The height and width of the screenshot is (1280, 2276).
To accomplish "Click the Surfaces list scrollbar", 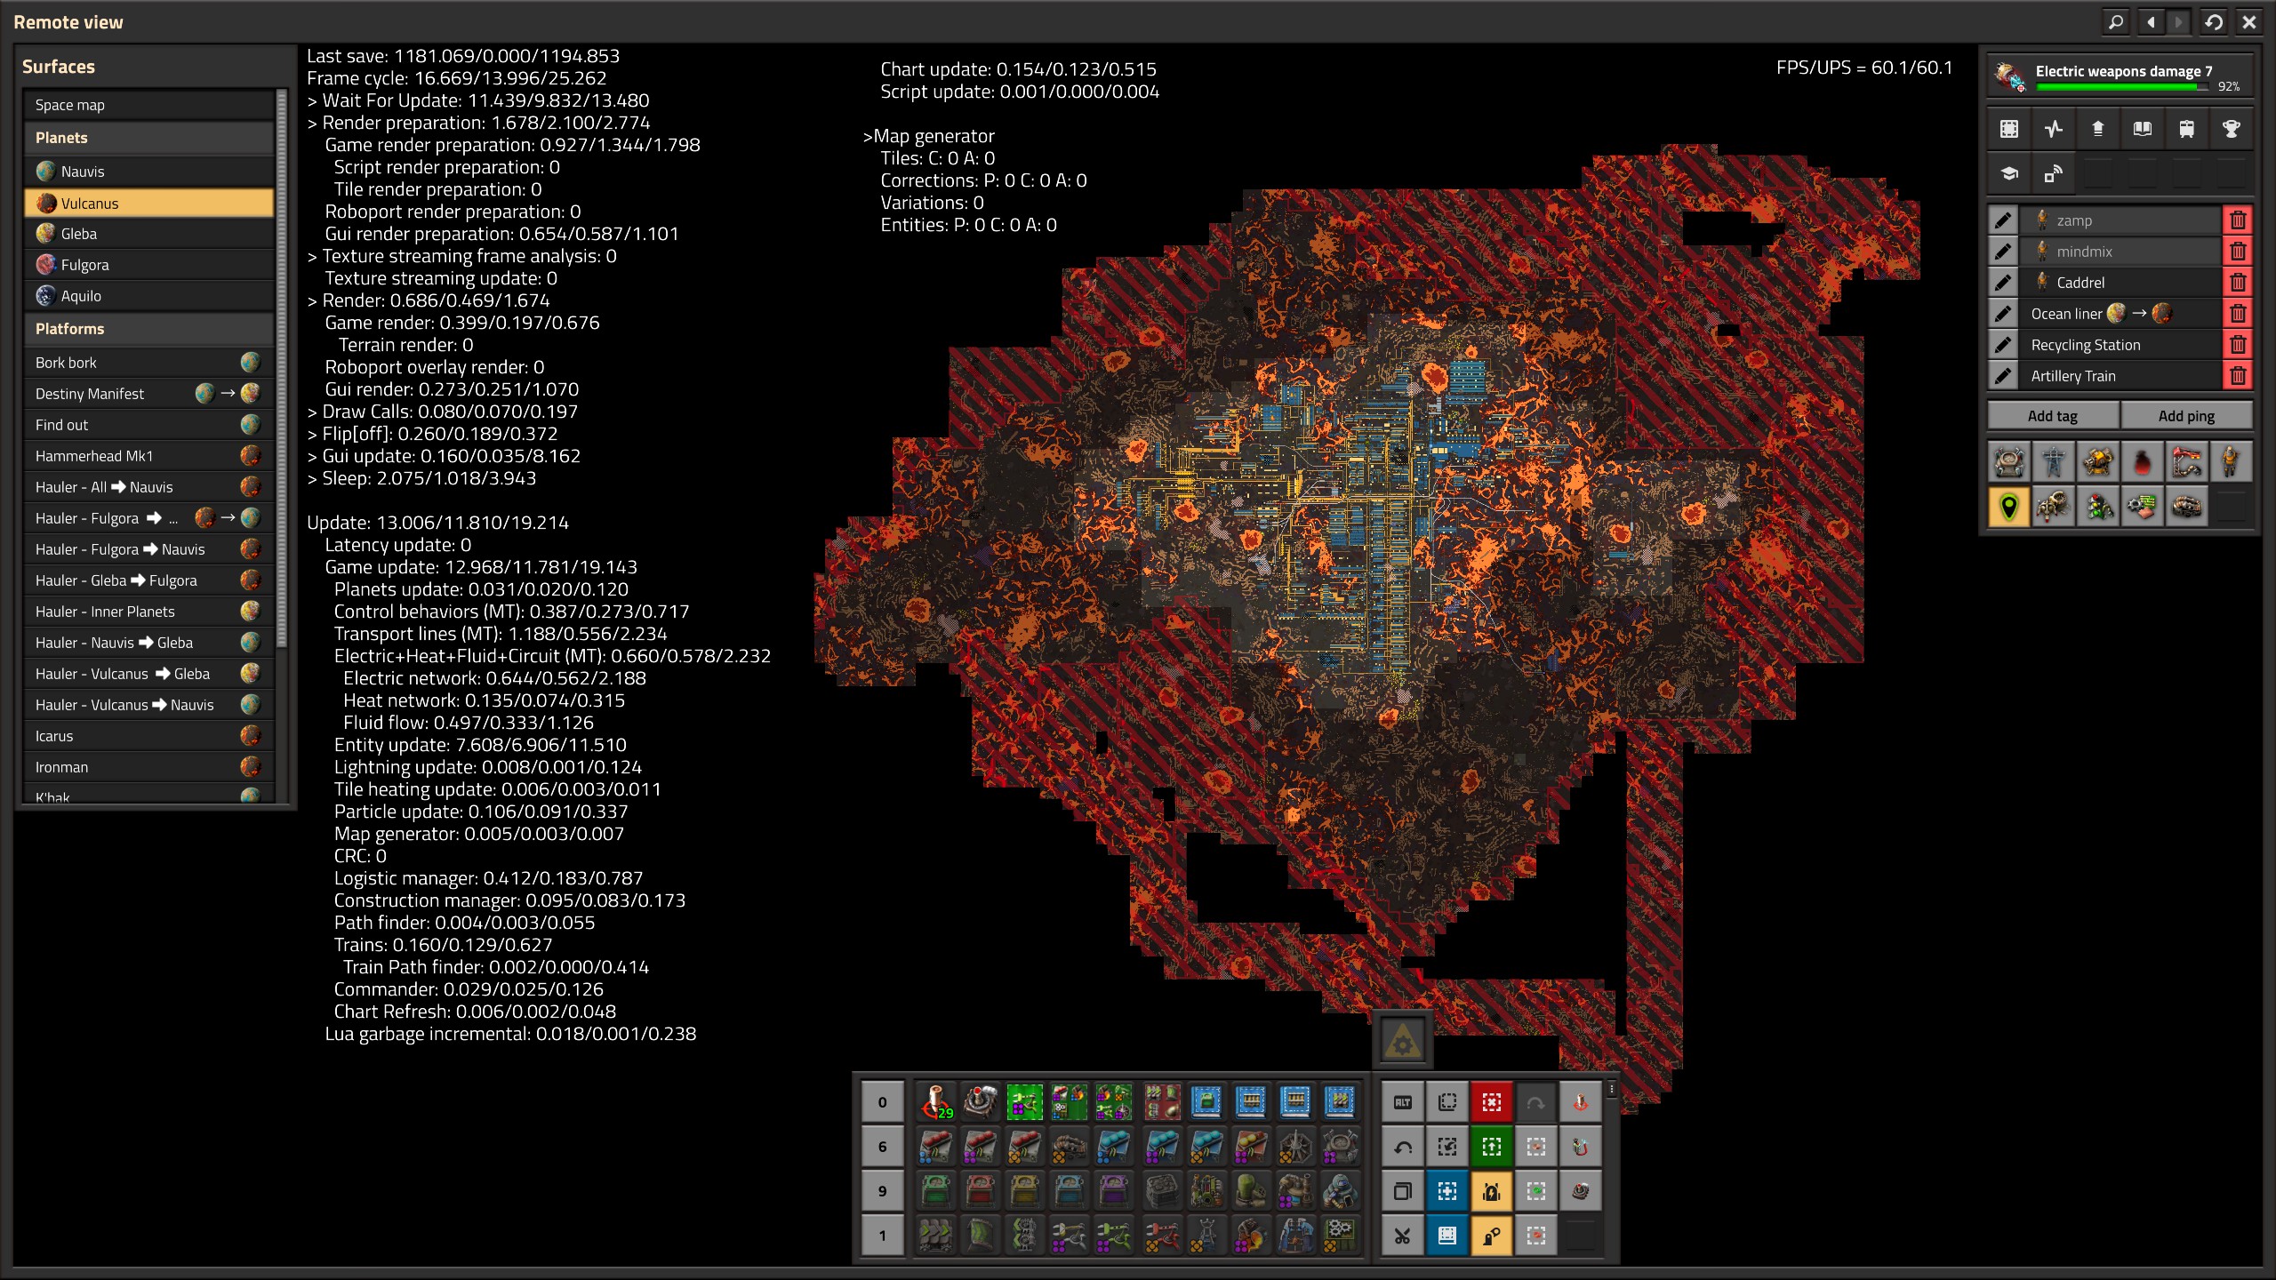I will (x=282, y=369).
